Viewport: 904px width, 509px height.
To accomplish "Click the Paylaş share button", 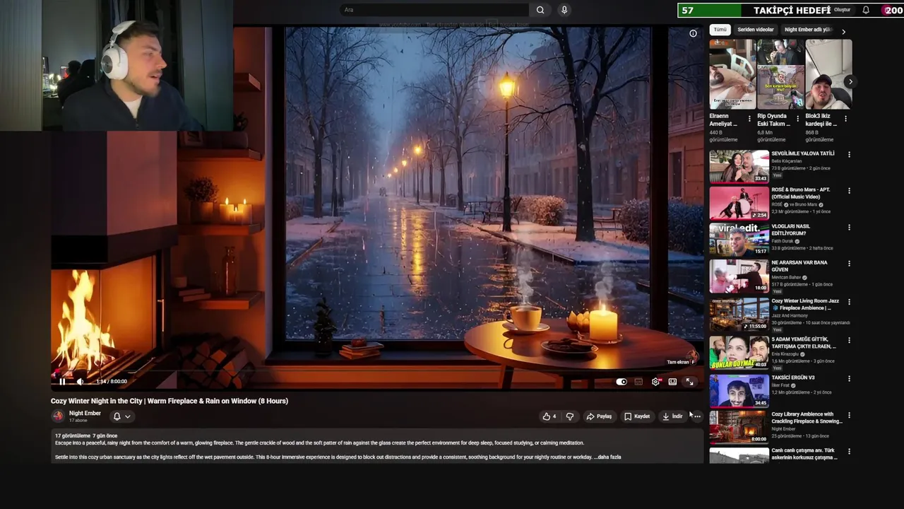I will (599, 416).
